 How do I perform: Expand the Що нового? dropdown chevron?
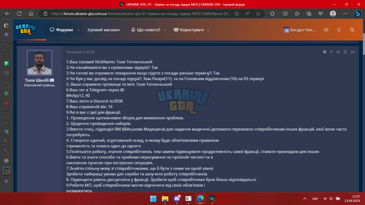click(165, 30)
